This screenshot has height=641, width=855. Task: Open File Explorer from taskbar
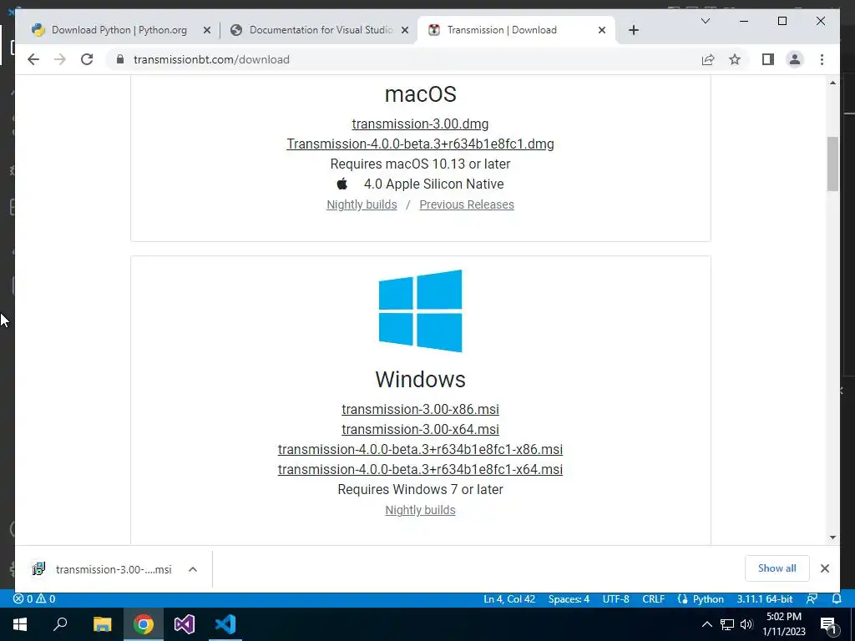[x=102, y=624]
